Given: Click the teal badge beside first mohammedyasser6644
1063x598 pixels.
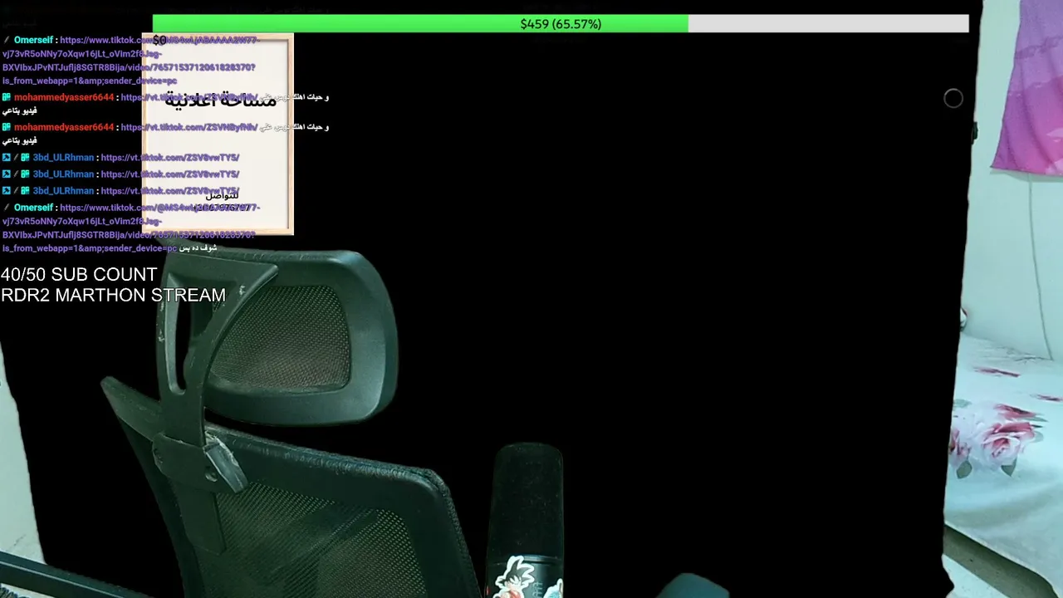Looking at the screenshot, I should (7, 97).
